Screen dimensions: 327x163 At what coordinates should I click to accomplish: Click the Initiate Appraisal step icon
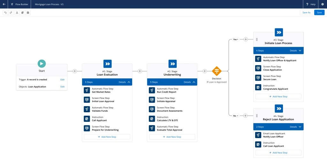(152, 100)
